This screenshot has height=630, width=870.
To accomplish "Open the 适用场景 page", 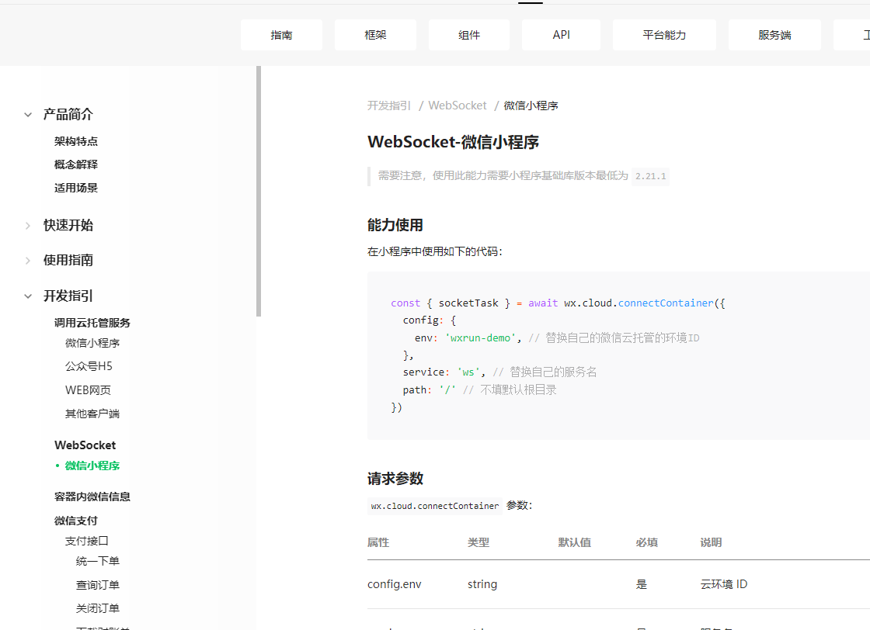I will [x=76, y=188].
